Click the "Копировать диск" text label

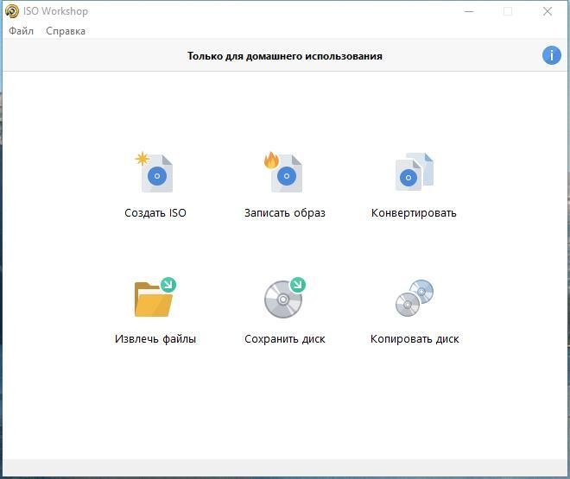point(415,339)
